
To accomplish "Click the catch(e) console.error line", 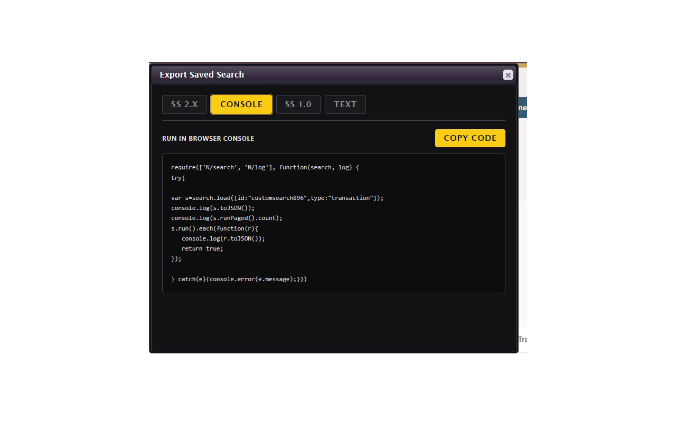I will (239, 279).
